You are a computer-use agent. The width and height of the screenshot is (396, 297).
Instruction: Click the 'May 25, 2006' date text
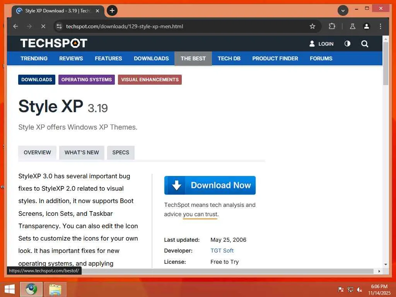[228, 240]
